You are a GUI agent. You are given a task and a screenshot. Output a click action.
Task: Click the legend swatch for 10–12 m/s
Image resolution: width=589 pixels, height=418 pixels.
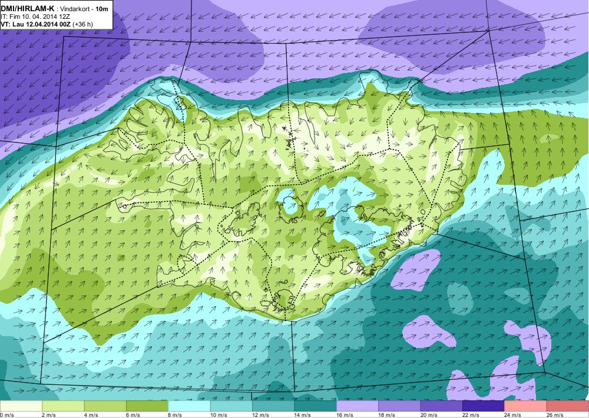click(x=231, y=406)
